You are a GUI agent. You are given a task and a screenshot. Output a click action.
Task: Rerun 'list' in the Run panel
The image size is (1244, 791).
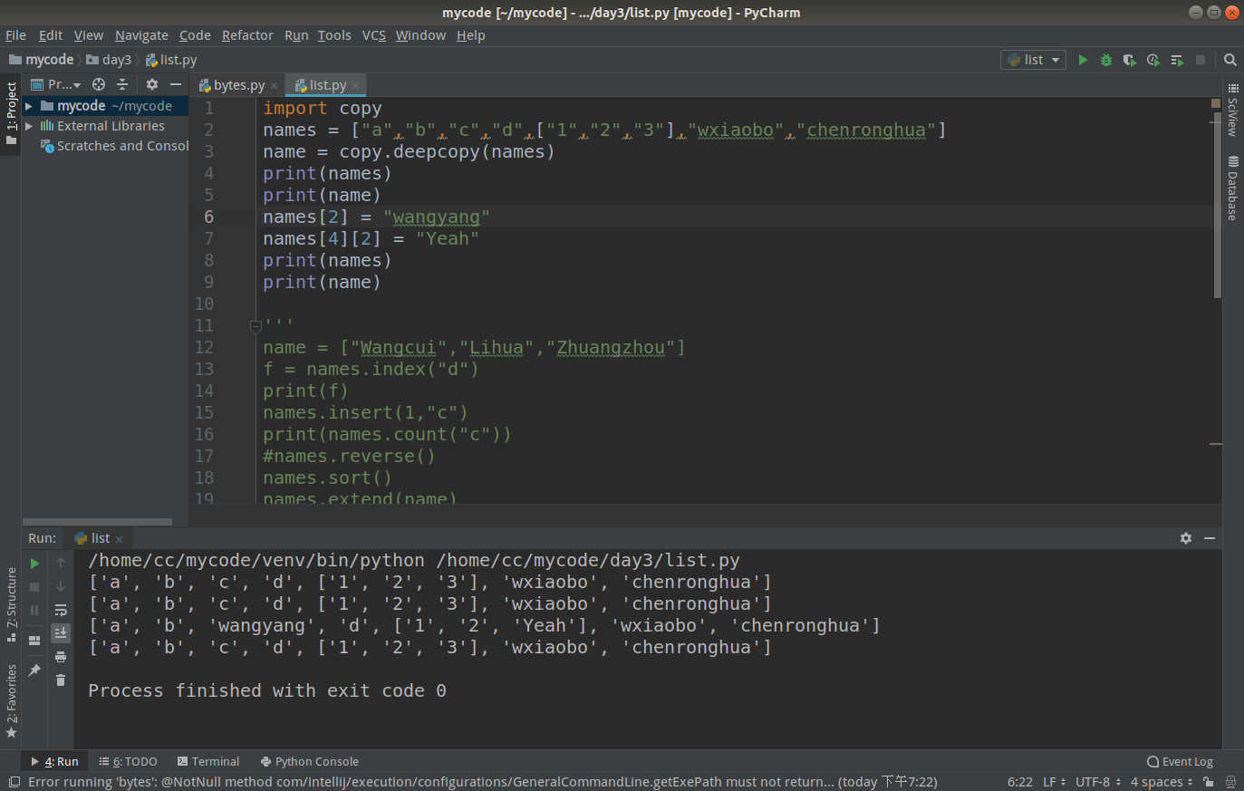[34, 564]
